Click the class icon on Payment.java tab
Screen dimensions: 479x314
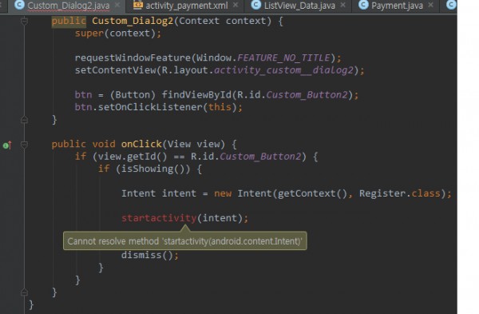point(363,5)
